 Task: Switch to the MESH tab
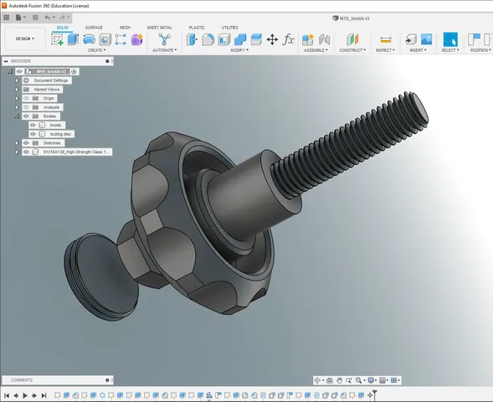tap(125, 28)
